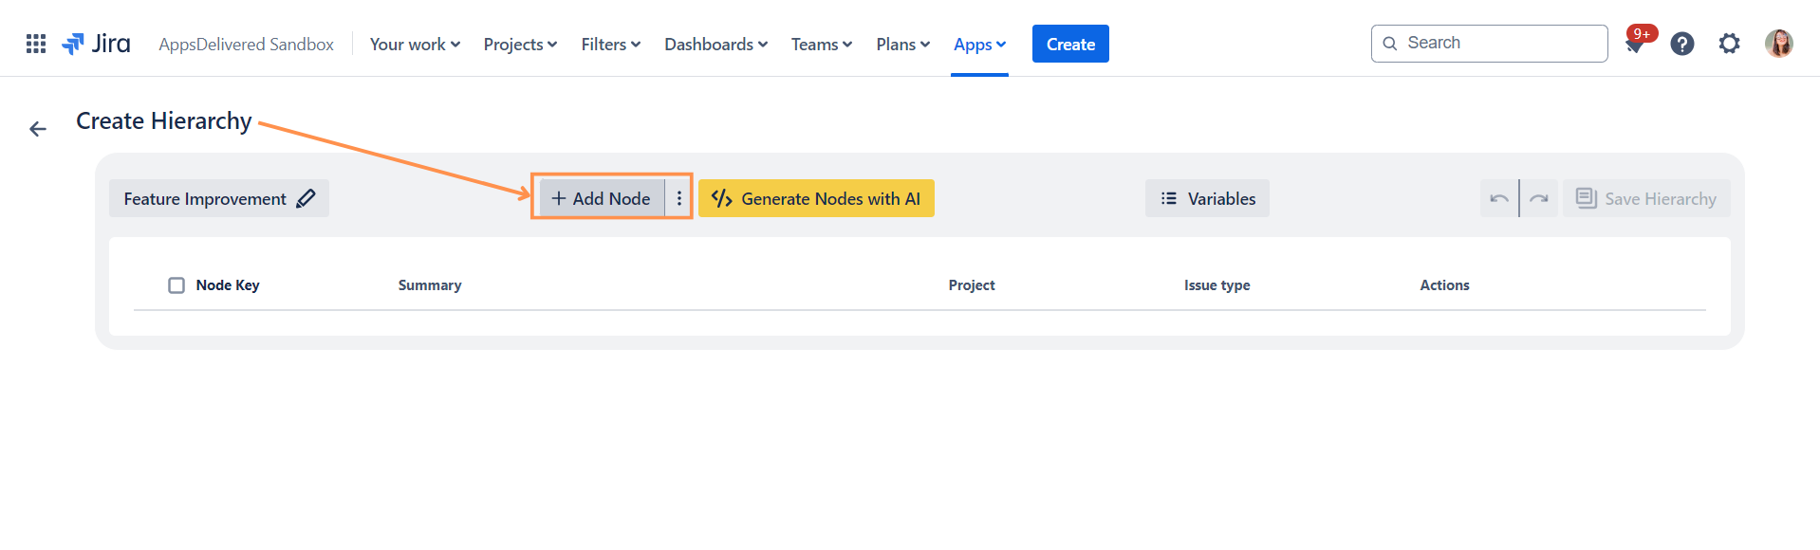Open the settings gear icon

[x=1729, y=44]
